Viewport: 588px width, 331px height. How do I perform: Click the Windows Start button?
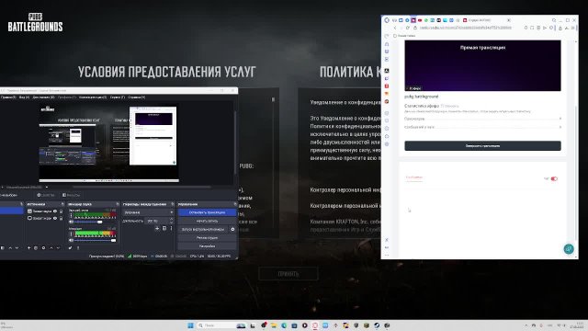(x=190, y=325)
